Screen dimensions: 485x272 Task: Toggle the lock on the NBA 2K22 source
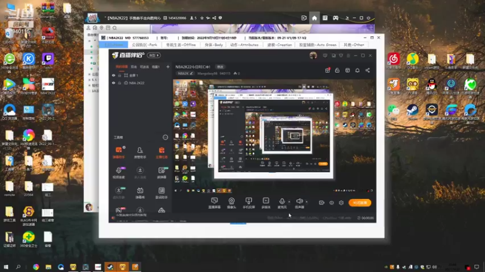(119, 83)
